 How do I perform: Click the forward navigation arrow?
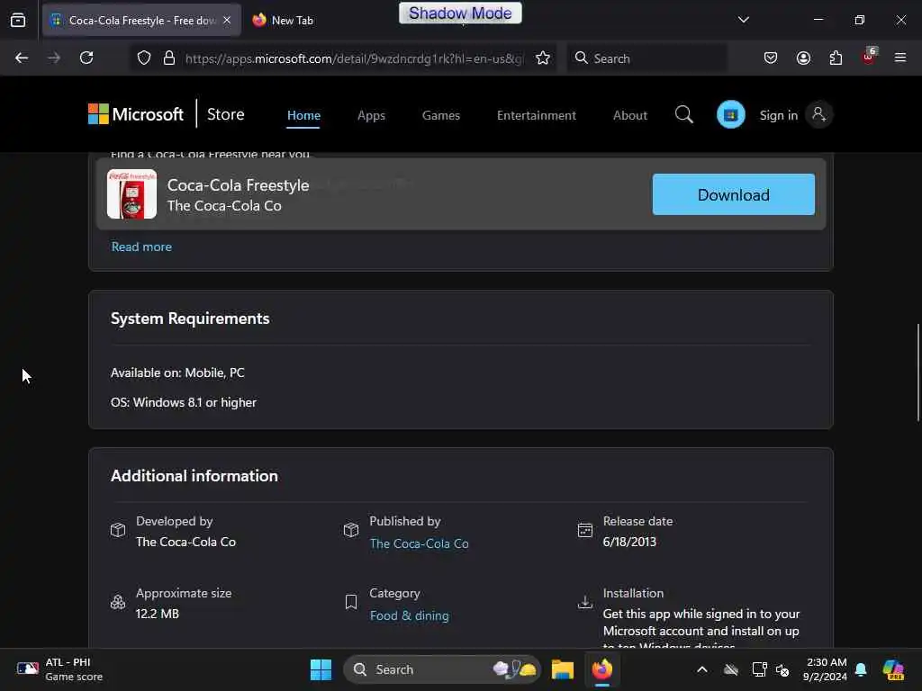pyautogui.click(x=54, y=58)
